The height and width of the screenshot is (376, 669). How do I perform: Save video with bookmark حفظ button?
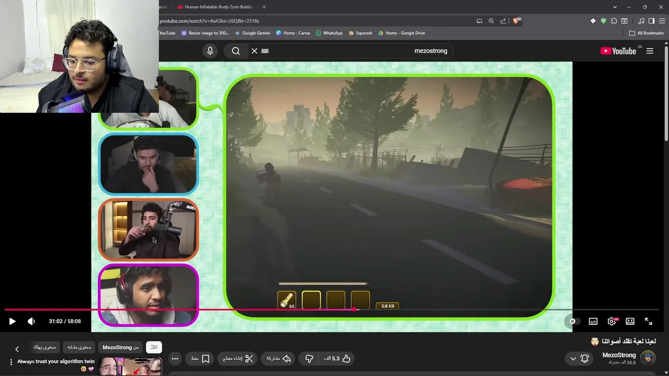click(x=200, y=359)
